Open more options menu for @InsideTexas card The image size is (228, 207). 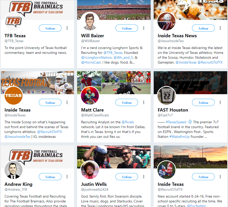pos(67,103)
